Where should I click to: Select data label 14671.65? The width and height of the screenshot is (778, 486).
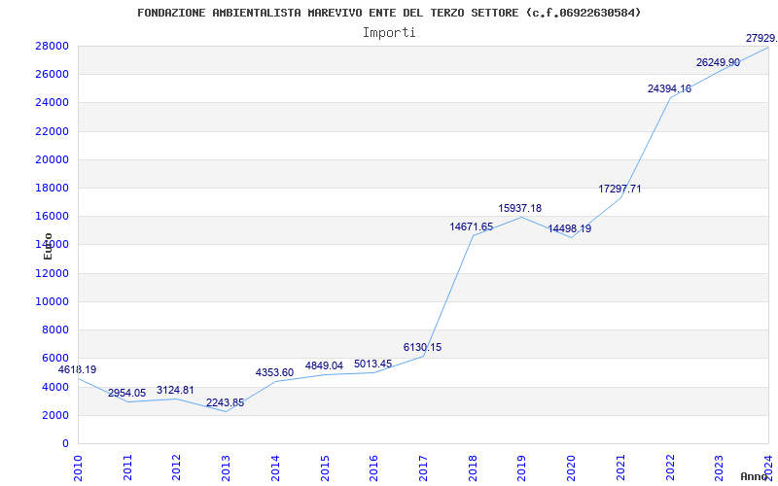point(472,226)
